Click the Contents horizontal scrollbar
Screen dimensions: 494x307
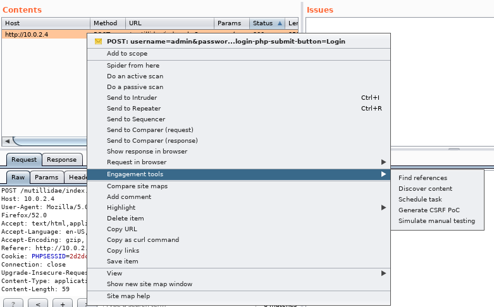51,141
